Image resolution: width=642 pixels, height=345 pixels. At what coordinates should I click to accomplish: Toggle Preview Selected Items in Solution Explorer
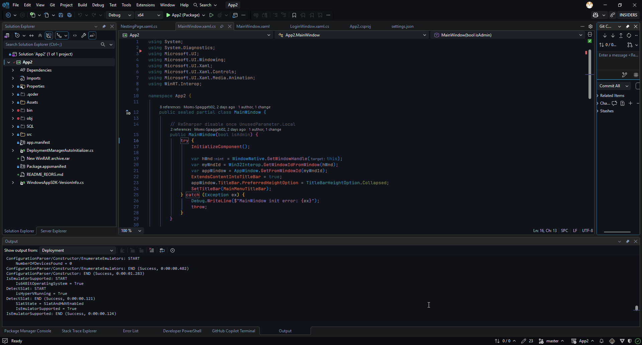(92, 35)
